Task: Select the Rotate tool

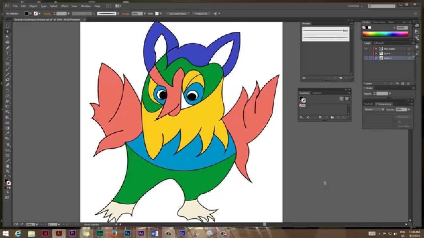Action: point(8,90)
